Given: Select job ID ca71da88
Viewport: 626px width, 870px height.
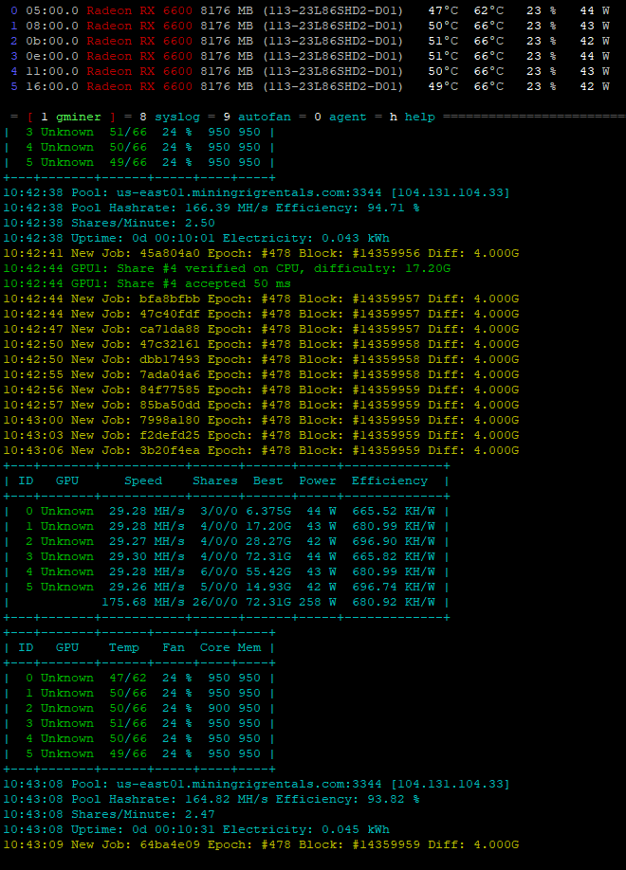Looking at the screenshot, I should click(x=170, y=329).
